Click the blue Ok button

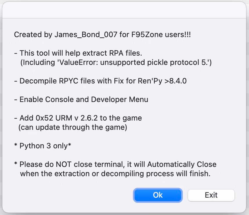(158, 195)
